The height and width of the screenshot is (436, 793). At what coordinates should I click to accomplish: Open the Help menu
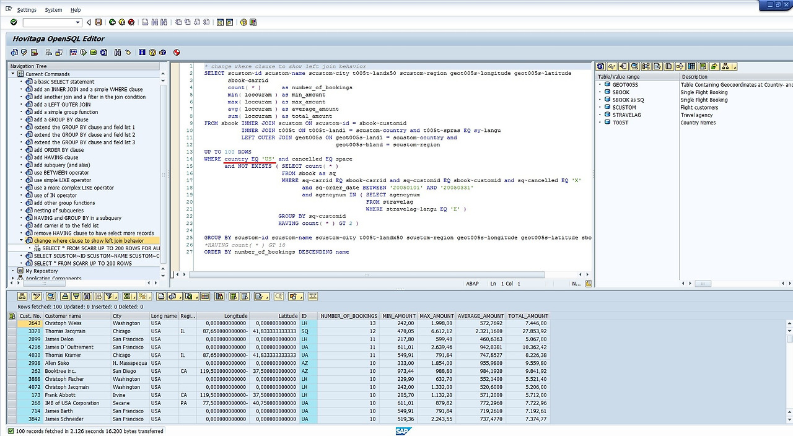point(76,10)
